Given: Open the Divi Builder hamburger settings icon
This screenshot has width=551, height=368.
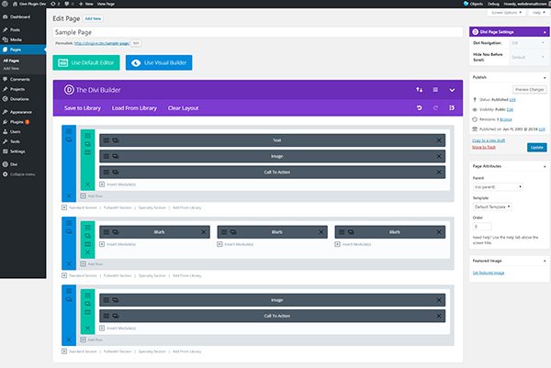Looking at the screenshot, I should coord(435,90).
